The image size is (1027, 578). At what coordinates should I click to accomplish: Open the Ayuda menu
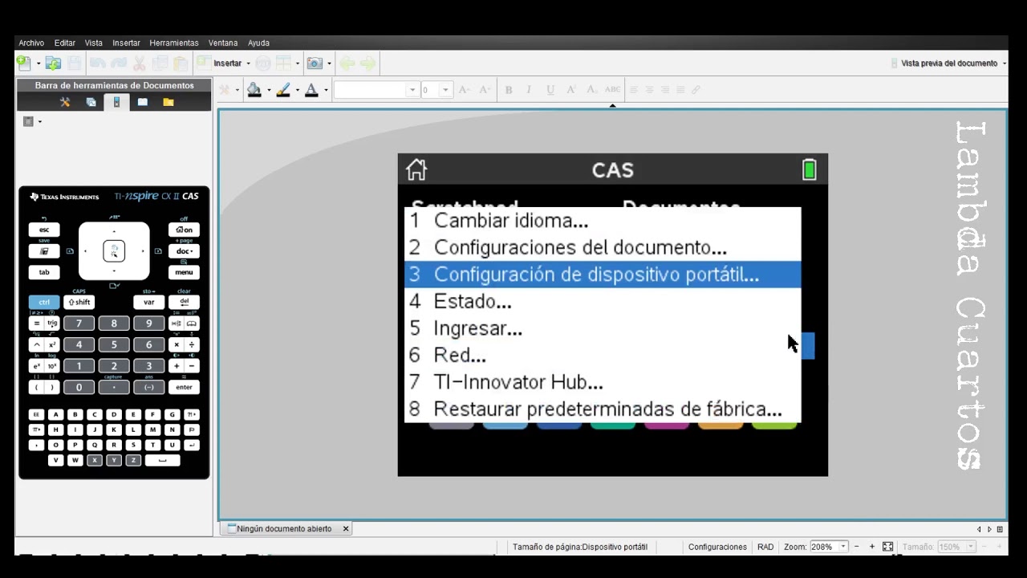pos(258,43)
